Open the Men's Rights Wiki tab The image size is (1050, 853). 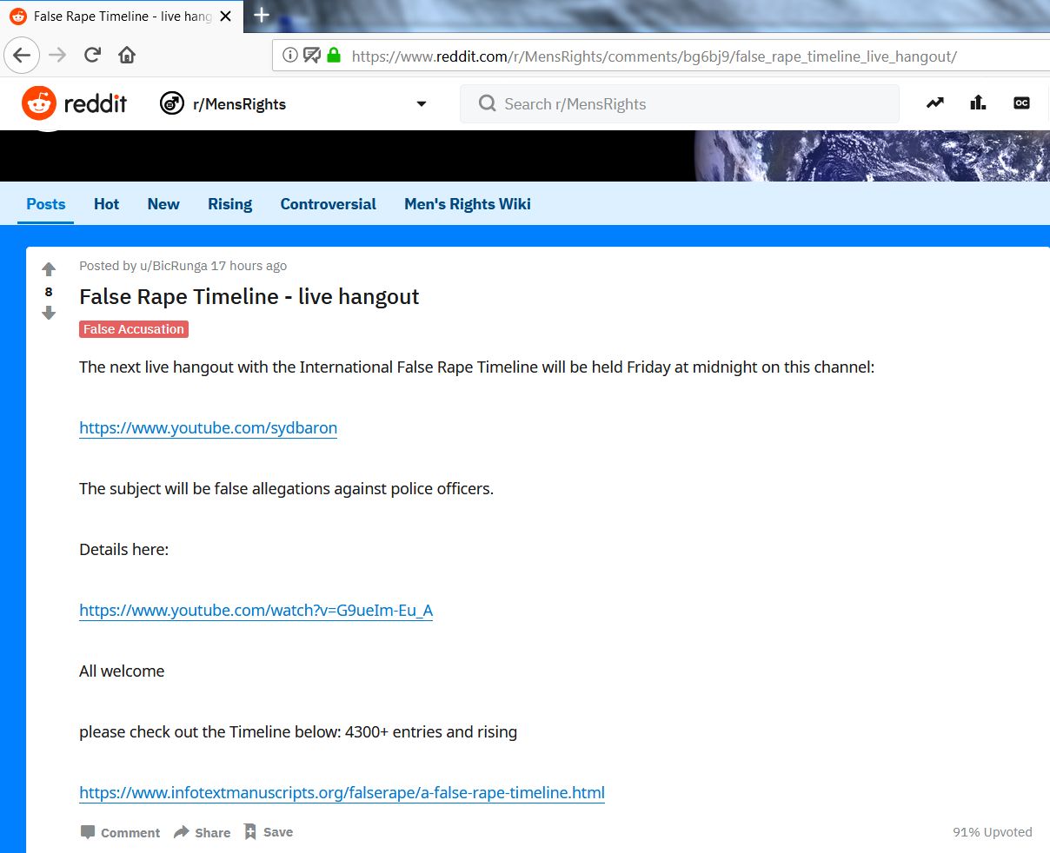point(467,204)
